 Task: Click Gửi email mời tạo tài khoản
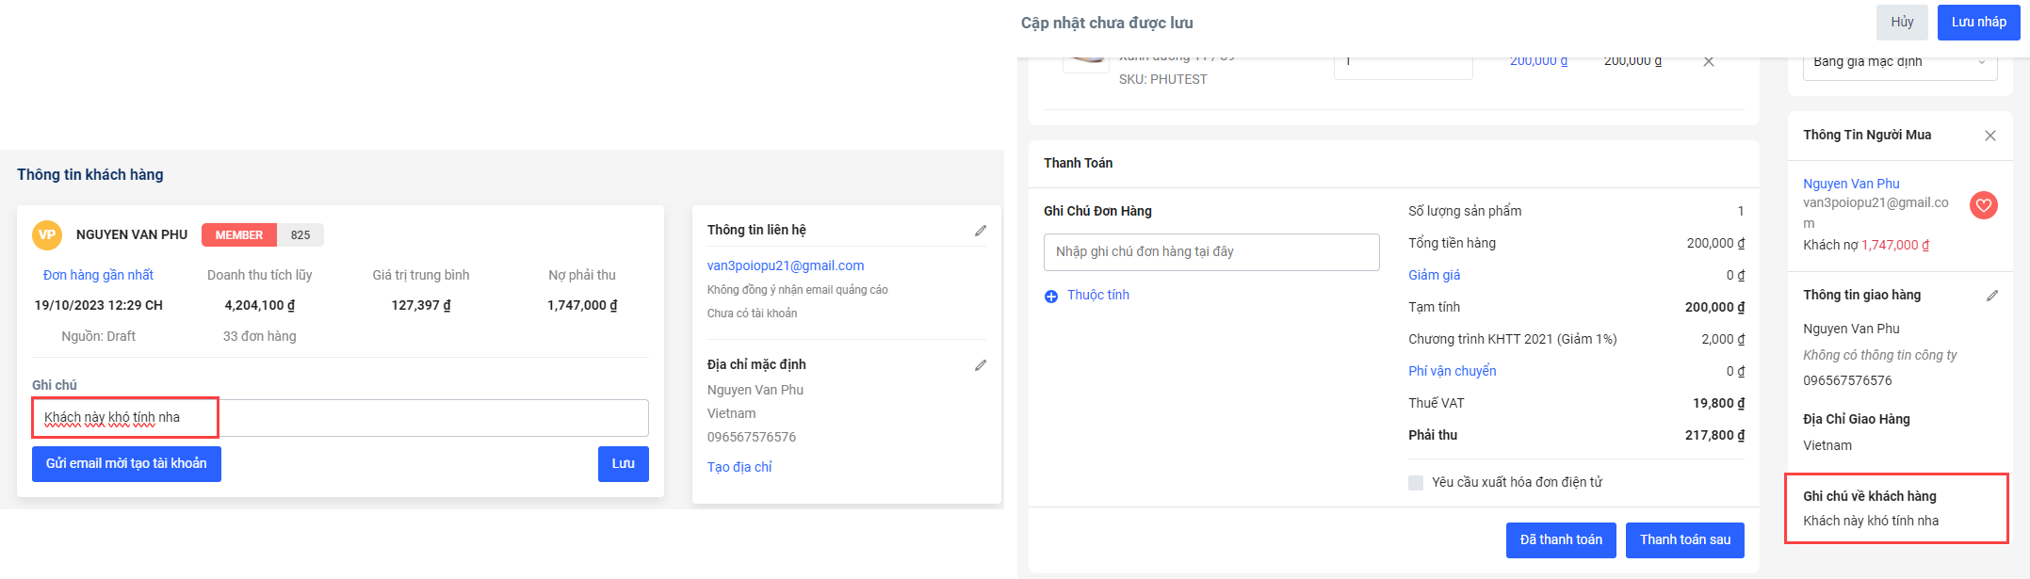click(126, 464)
